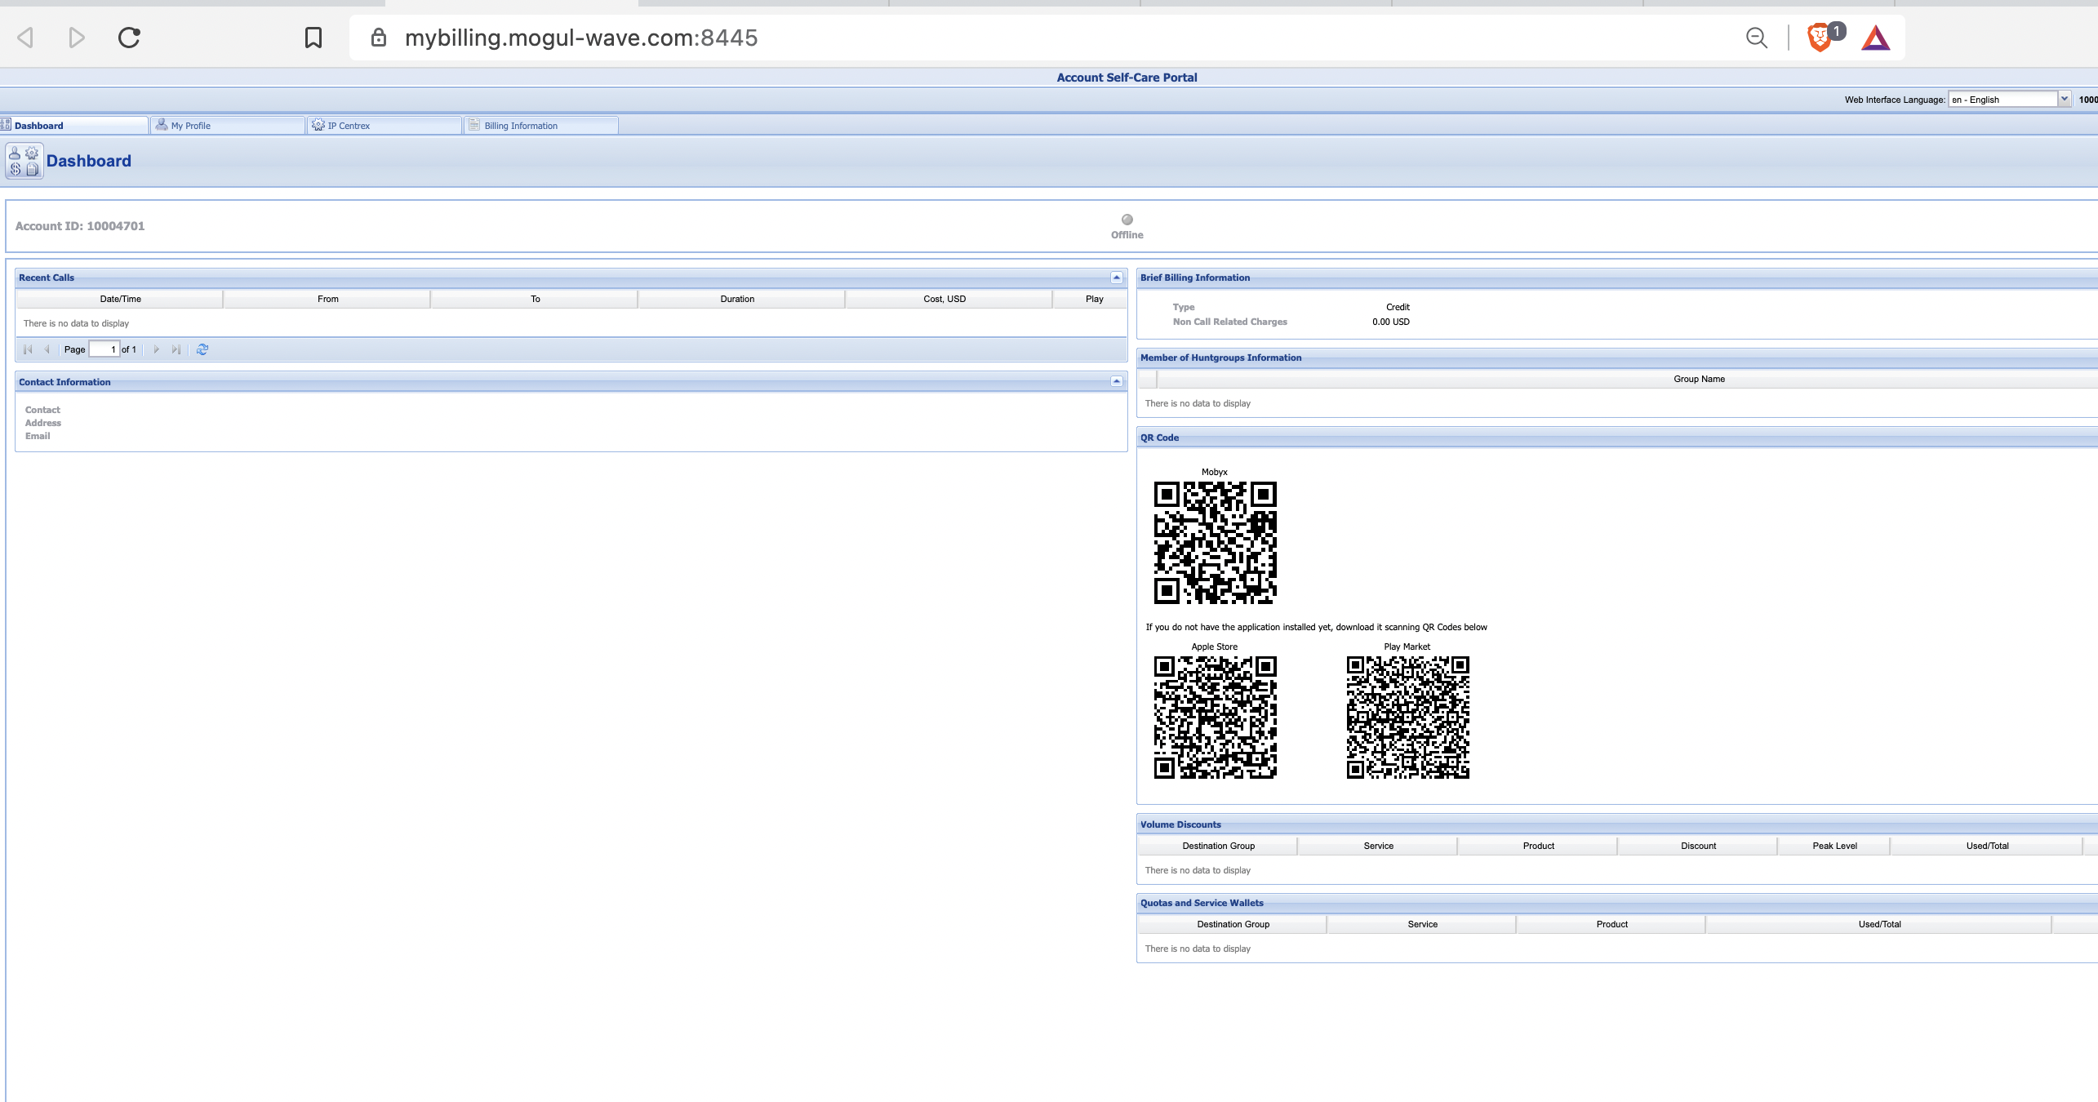Click the Volume Discounts panel title
Viewport: 2098px width, 1102px height.
(1180, 824)
